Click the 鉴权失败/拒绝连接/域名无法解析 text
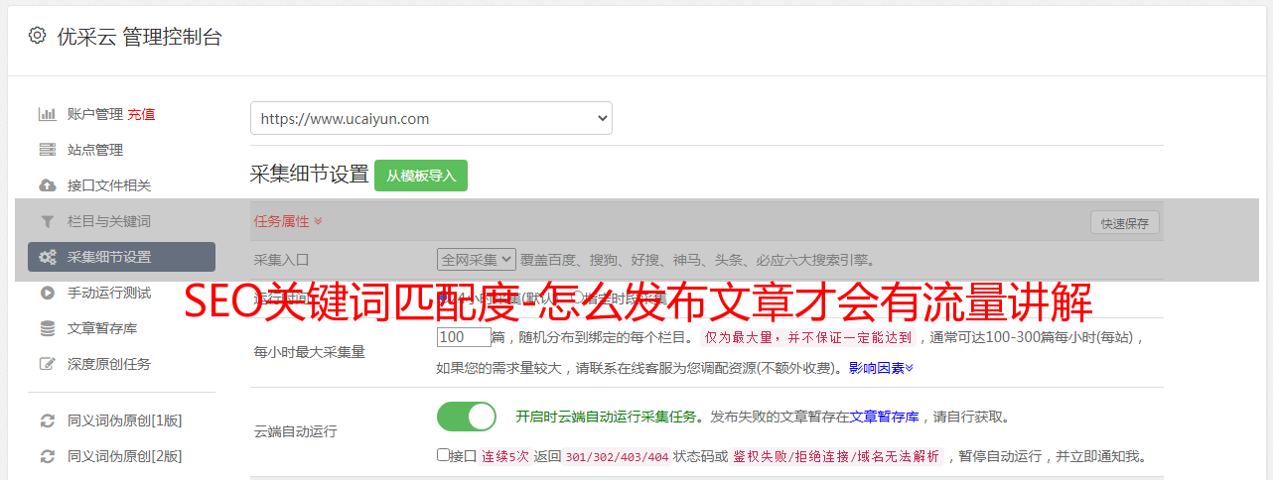Image resolution: width=1273 pixels, height=480 pixels. tap(836, 456)
